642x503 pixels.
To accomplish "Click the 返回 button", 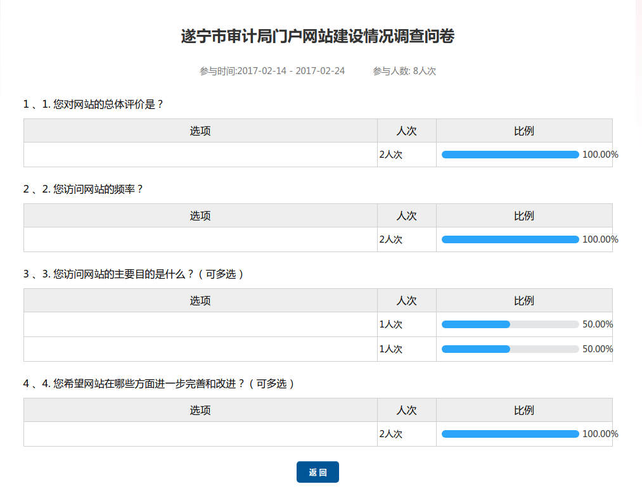I will tap(318, 472).
